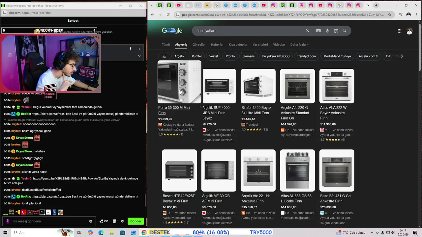Toggle the Siemens brand filter chip

(249, 56)
